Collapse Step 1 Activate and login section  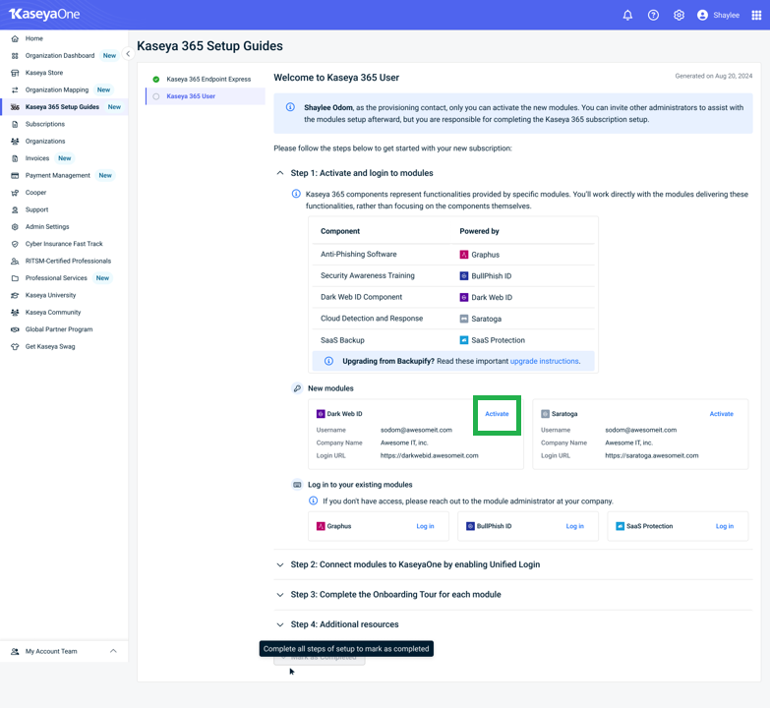[x=280, y=173]
